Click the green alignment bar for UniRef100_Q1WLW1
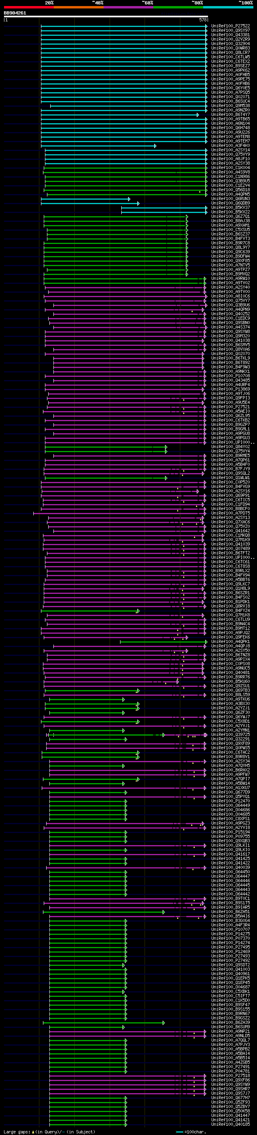Screen dimensions: 257x1135 [x=106, y=478]
